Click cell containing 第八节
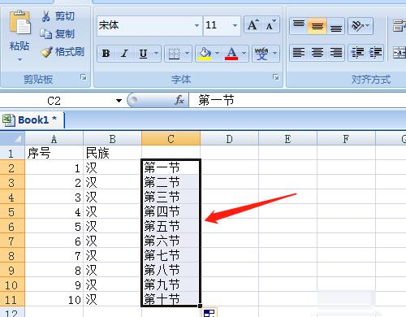Image resolution: width=406 pixels, height=317 pixels. pos(171,270)
